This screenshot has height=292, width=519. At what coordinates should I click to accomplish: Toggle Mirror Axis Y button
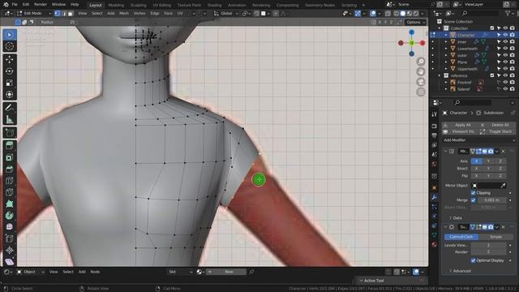(488, 161)
